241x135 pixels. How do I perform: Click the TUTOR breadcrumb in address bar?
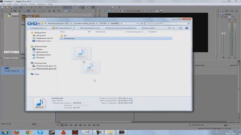(103, 23)
